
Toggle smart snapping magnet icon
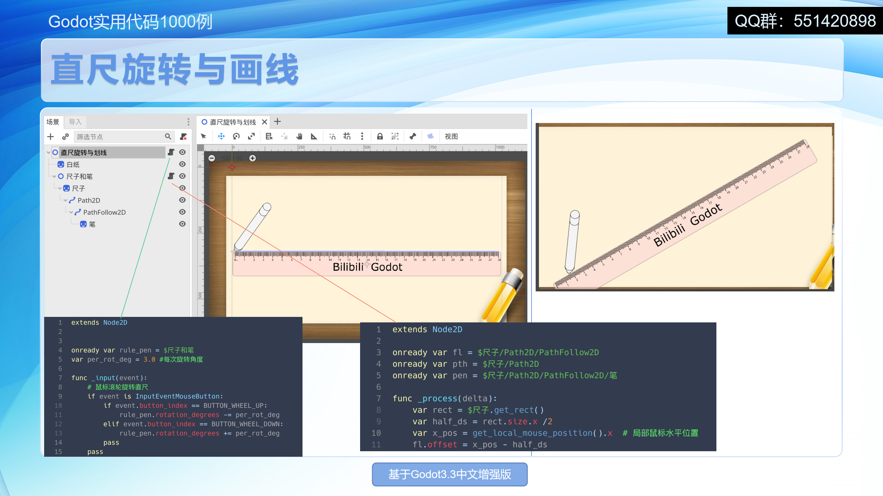pos(332,136)
